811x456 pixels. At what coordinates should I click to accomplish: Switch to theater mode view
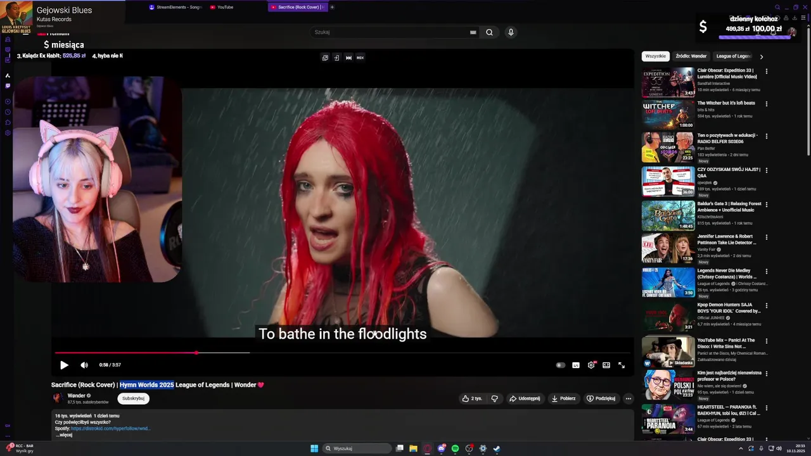[x=606, y=365]
